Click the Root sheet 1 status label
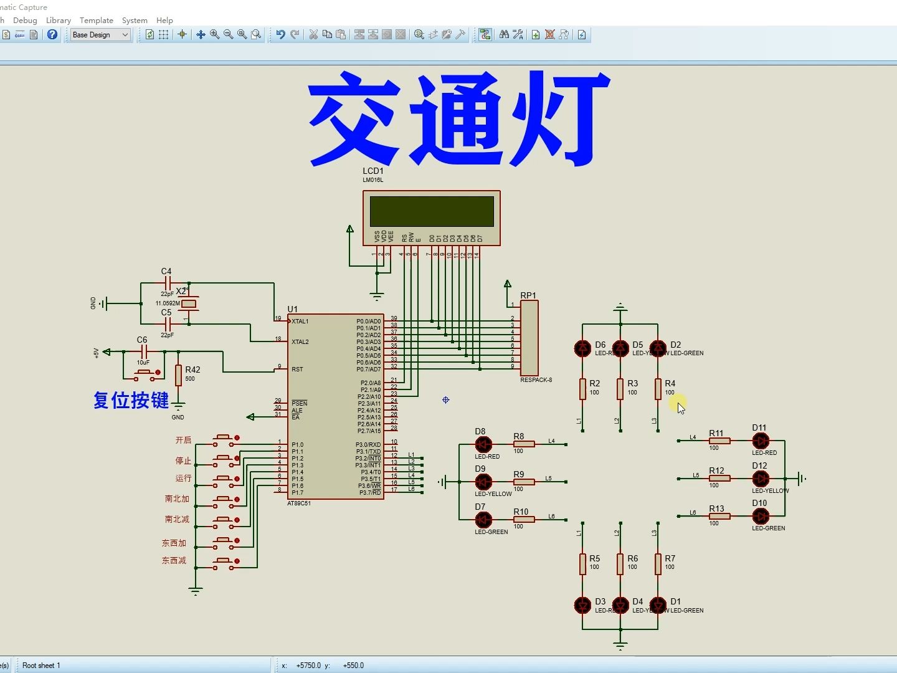 [41, 666]
